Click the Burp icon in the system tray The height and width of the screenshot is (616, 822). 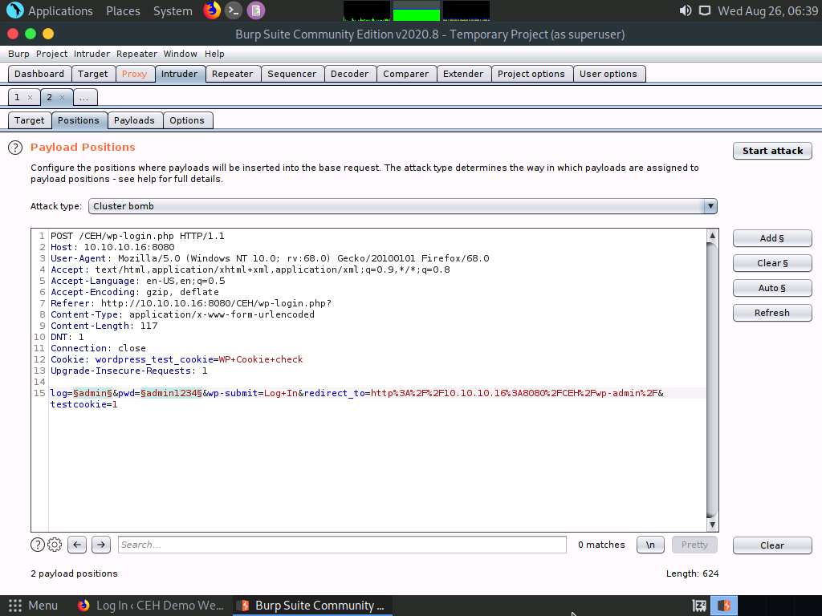(x=723, y=605)
